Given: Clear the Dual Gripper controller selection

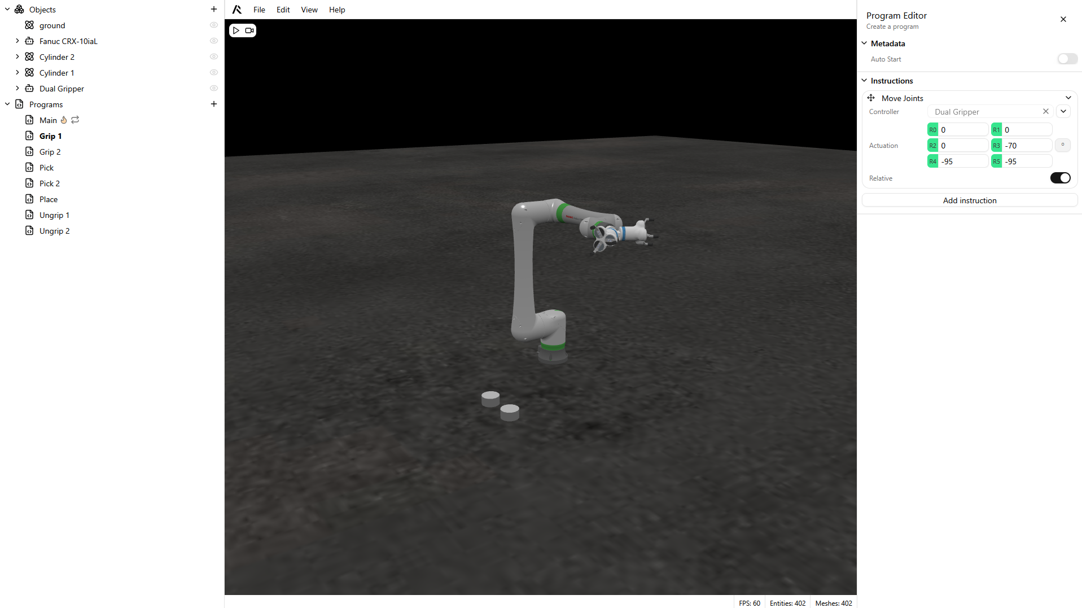Looking at the screenshot, I should pyautogui.click(x=1045, y=112).
